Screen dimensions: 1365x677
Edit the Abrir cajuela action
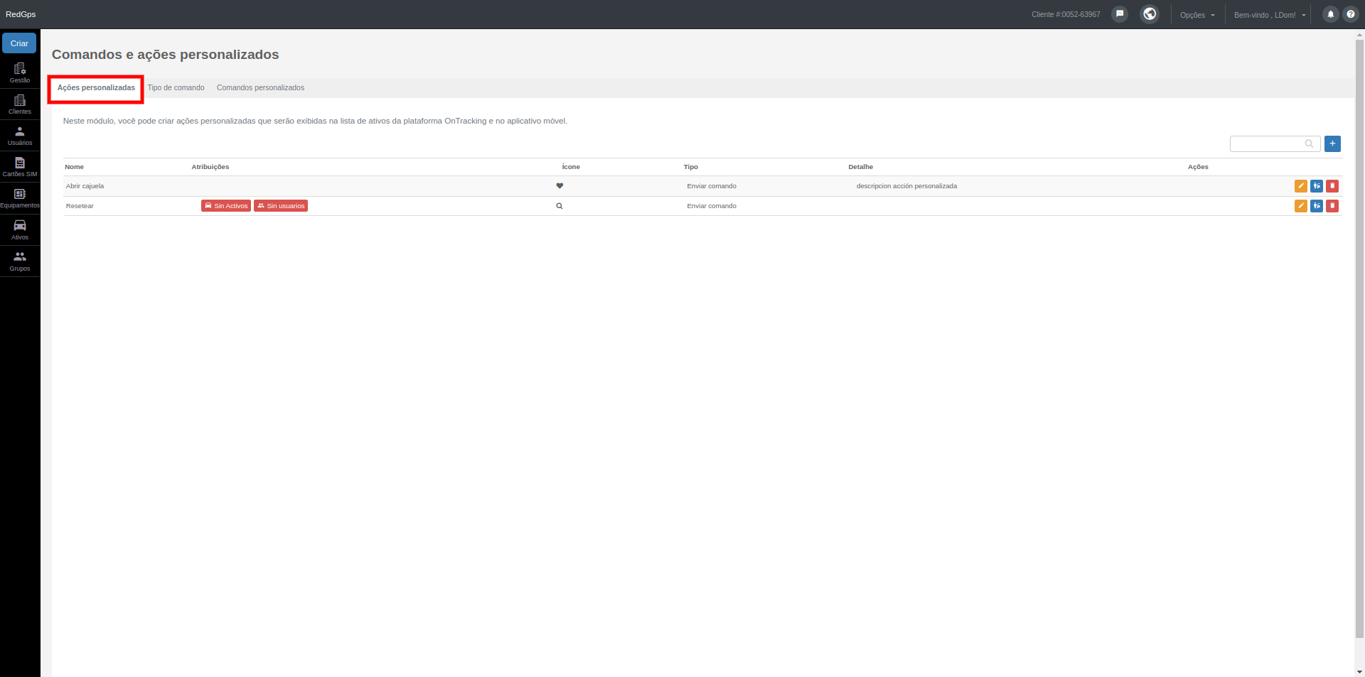1301,186
